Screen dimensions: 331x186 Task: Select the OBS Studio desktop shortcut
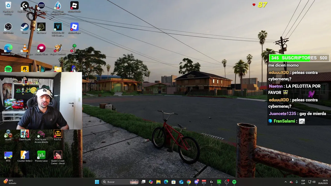coord(8,28)
